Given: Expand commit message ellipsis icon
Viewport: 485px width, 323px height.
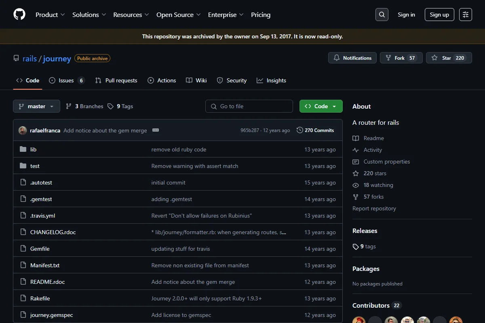Looking at the screenshot, I should [156, 130].
